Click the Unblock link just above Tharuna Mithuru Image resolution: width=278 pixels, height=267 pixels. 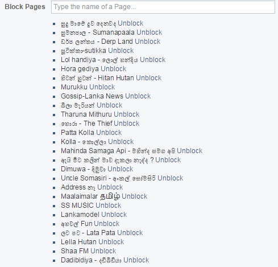click(110, 105)
